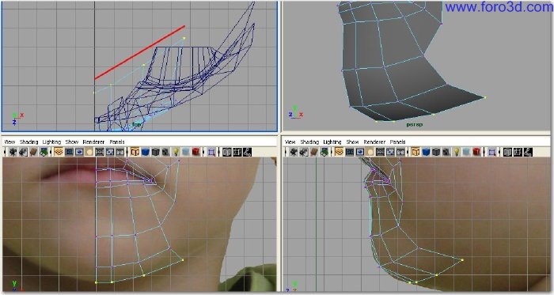Toggle X-Ray Joints in side view toolbar
The width and height of the screenshot is (554, 295).
click(x=528, y=152)
